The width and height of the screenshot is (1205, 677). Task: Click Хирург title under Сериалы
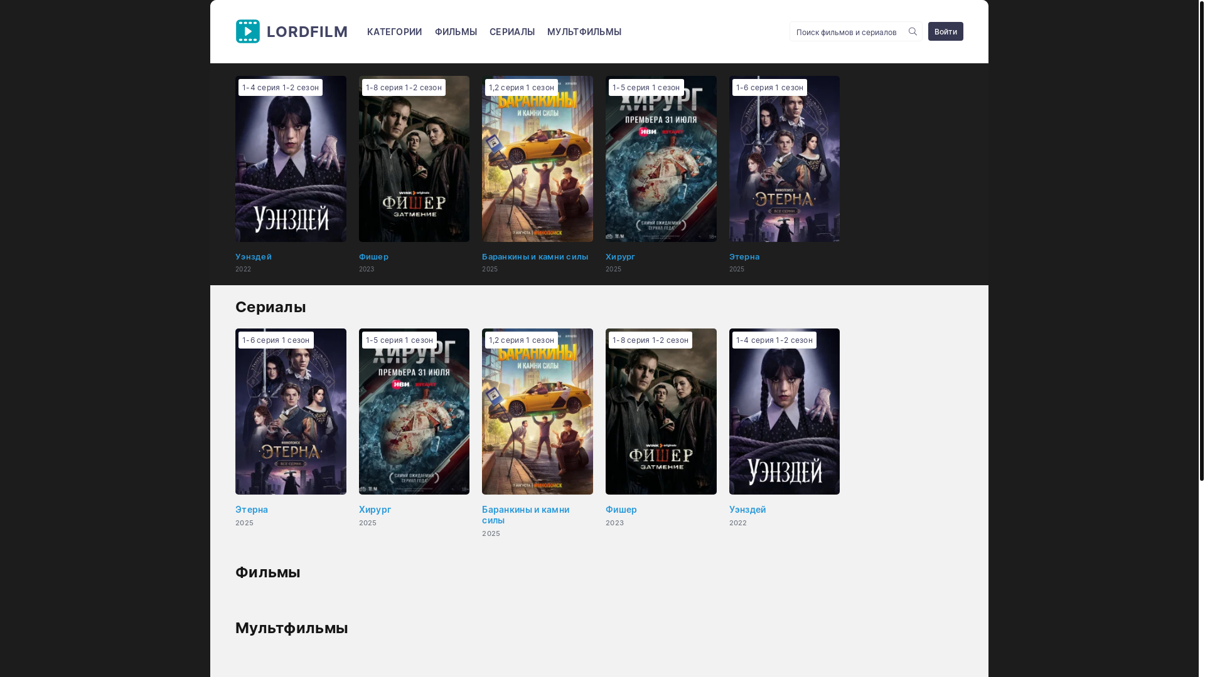375,510
